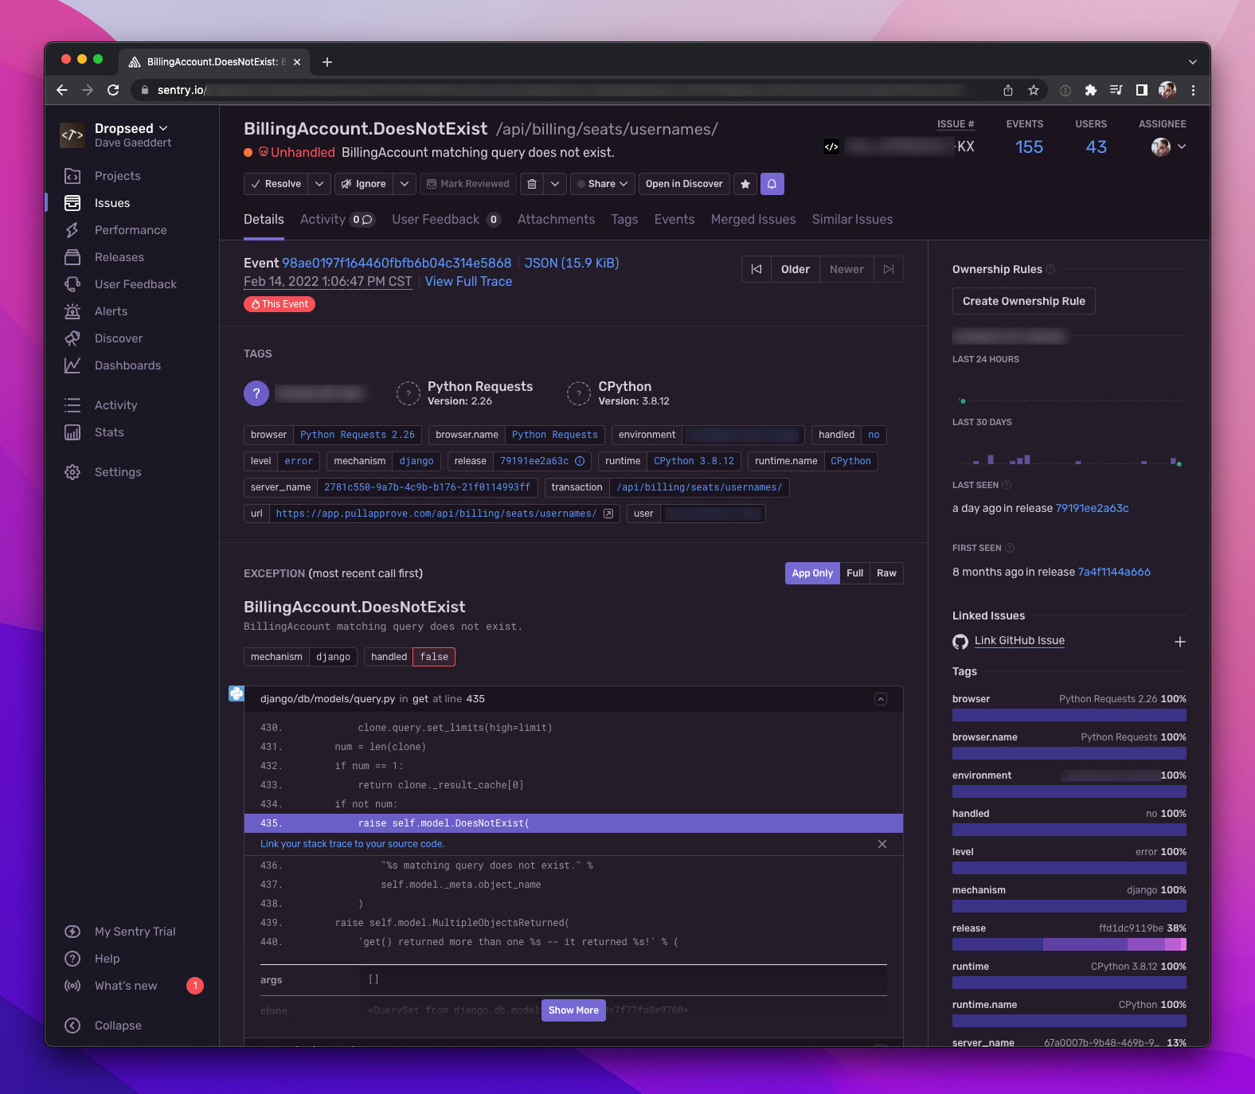Click the bookmark star button for issue
The width and height of the screenshot is (1255, 1094).
coord(745,184)
